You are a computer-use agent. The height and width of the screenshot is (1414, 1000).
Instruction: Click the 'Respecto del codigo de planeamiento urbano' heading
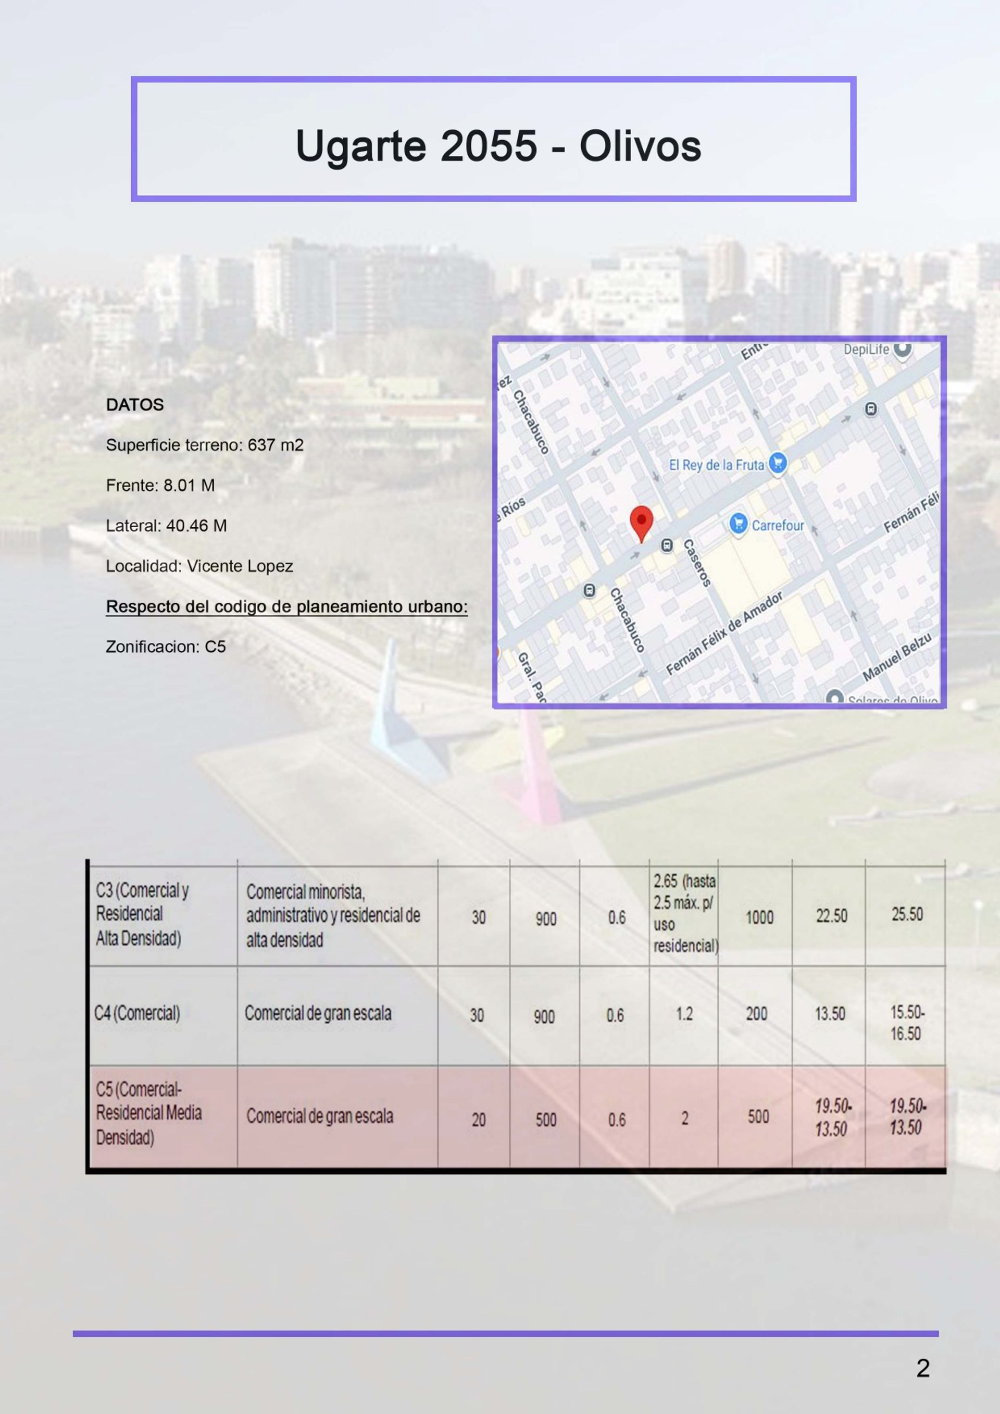coord(286,606)
